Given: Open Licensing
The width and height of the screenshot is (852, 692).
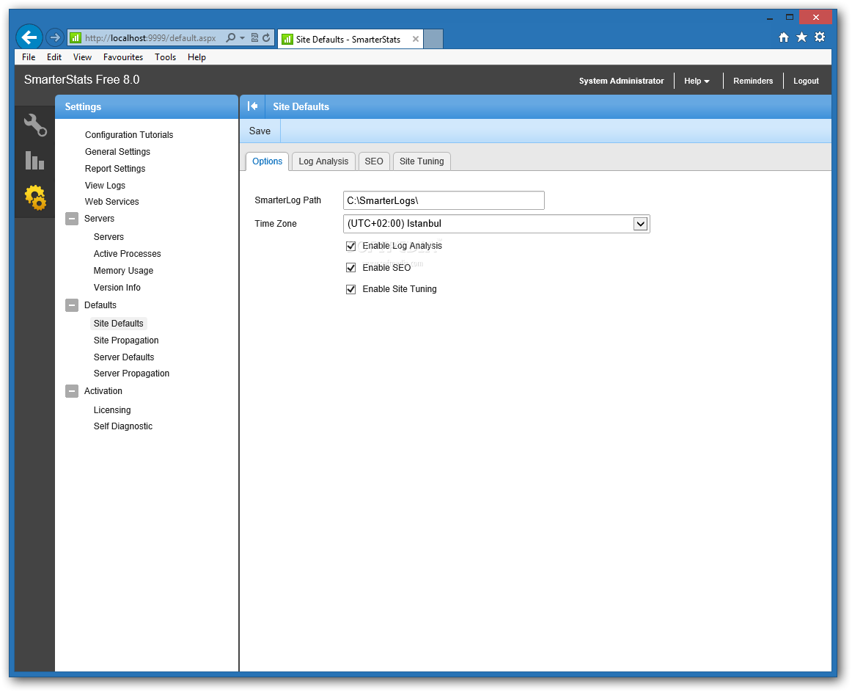Looking at the screenshot, I should click(x=112, y=410).
